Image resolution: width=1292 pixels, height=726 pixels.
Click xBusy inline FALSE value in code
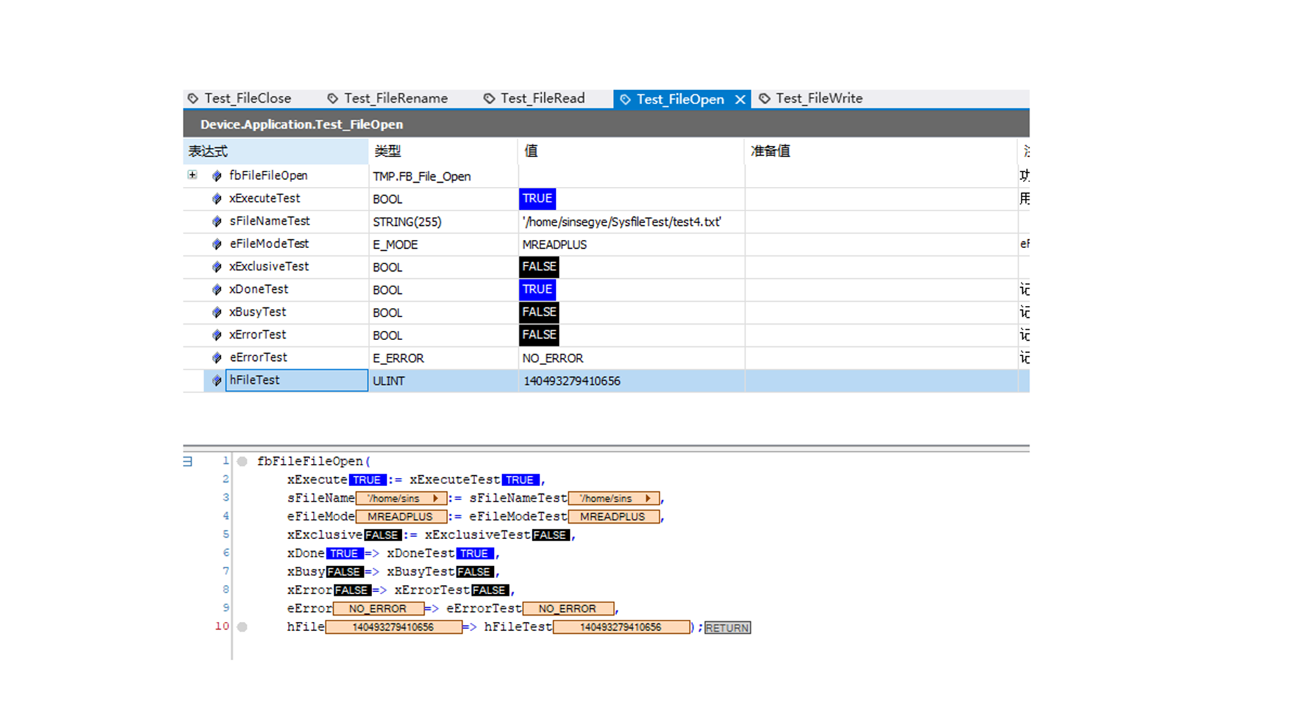point(345,571)
